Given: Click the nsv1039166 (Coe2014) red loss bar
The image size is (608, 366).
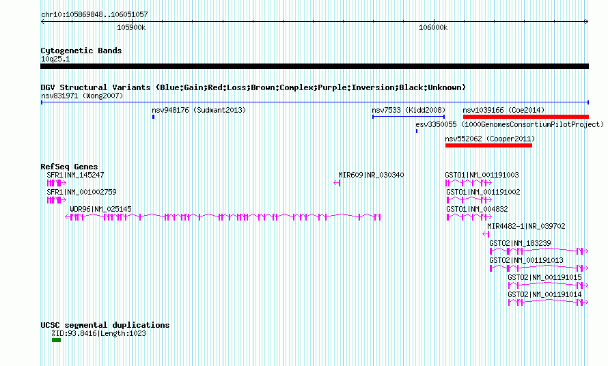Looking at the screenshot, I should pos(526,117).
